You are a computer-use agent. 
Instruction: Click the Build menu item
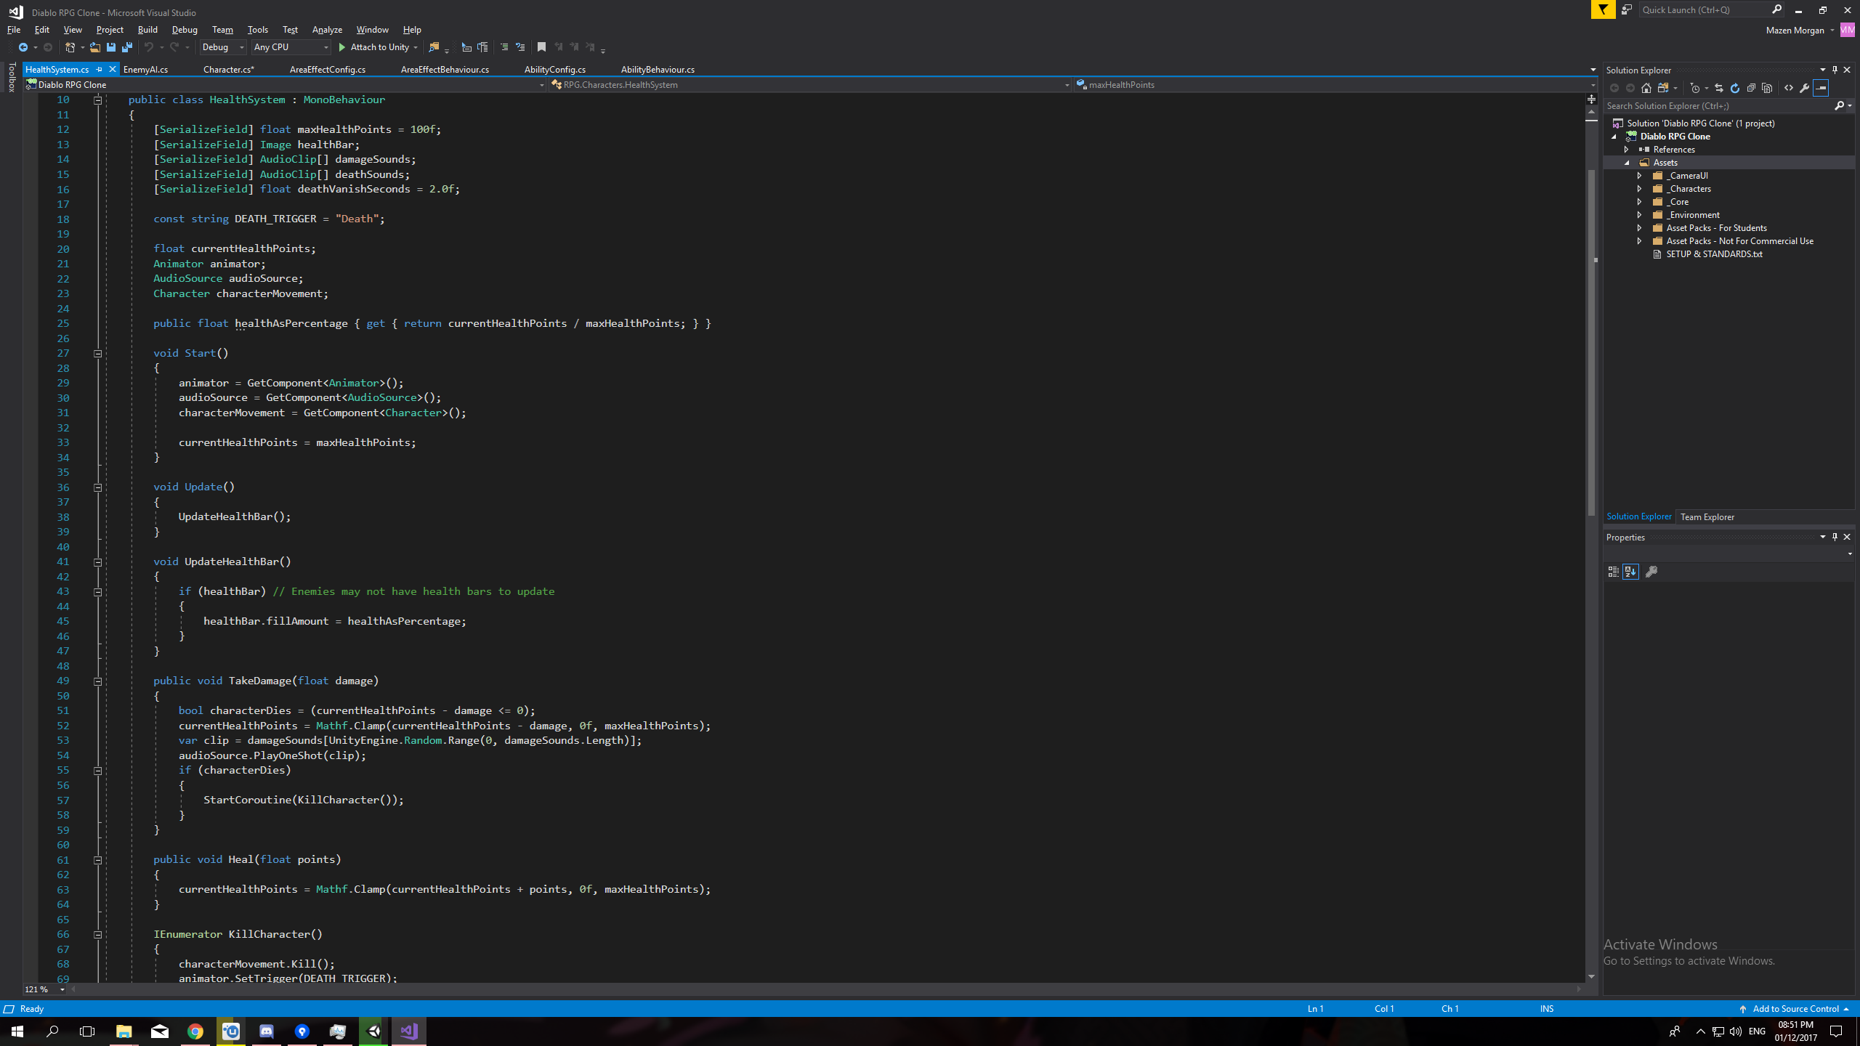(x=147, y=29)
